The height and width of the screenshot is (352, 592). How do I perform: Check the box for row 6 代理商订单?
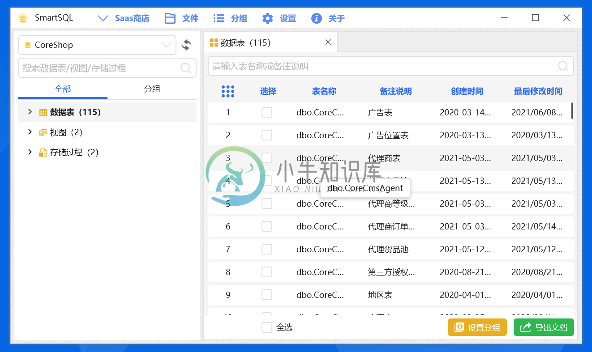coord(267,226)
